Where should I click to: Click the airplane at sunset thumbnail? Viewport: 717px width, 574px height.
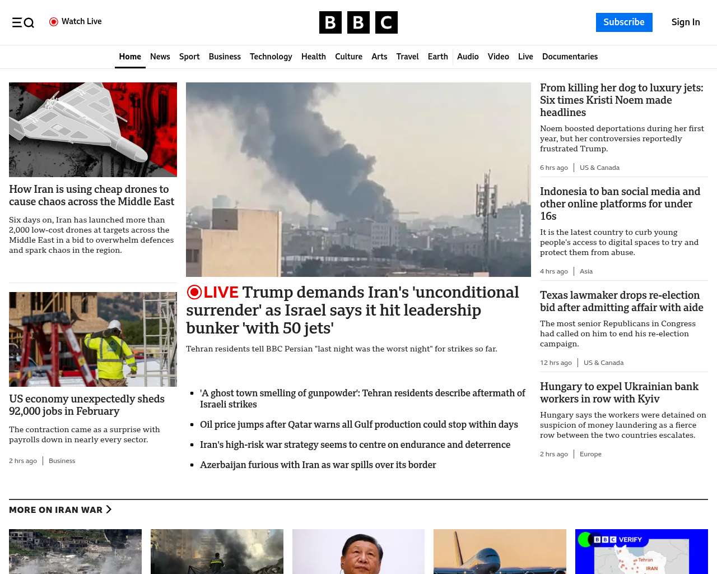click(x=500, y=552)
